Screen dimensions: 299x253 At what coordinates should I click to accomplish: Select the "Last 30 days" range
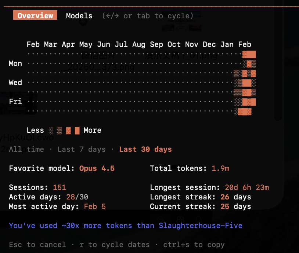145,149
